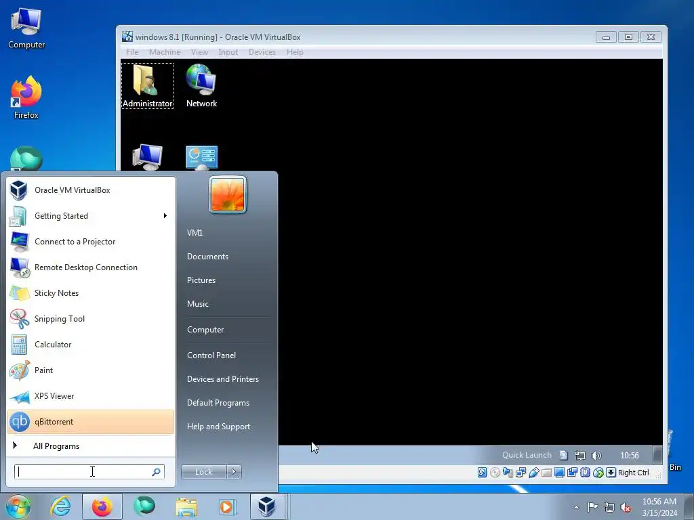Click the user account picture
This screenshot has height=520, width=694.
click(x=228, y=194)
